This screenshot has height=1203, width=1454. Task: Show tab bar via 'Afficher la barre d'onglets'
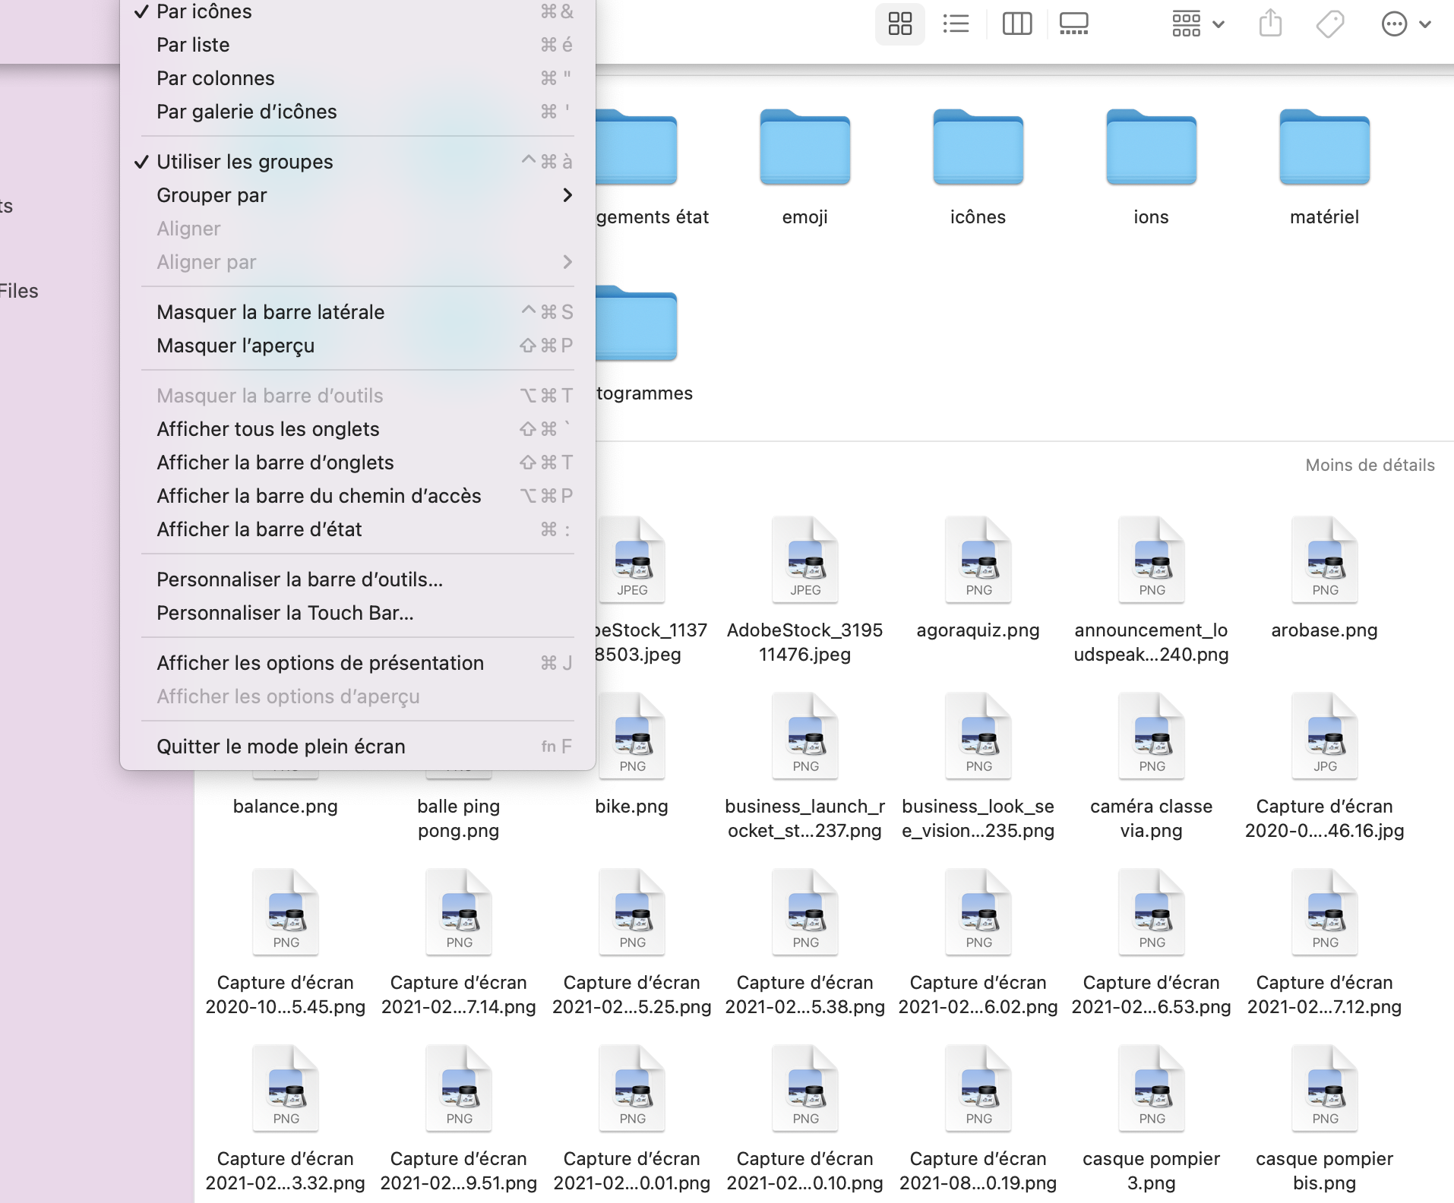[358, 463]
